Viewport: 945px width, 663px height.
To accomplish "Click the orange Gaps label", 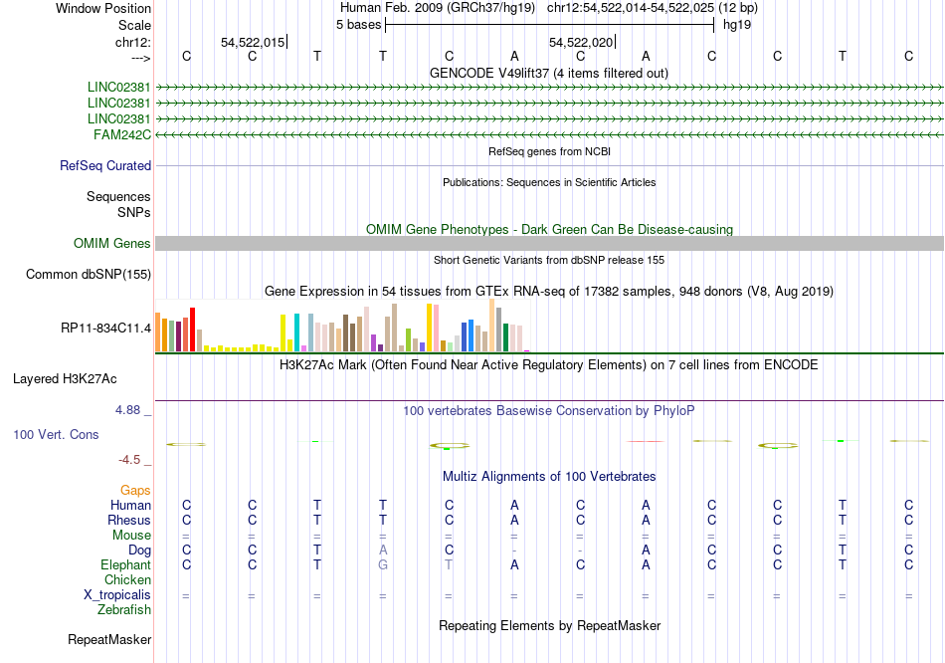I will coord(135,491).
